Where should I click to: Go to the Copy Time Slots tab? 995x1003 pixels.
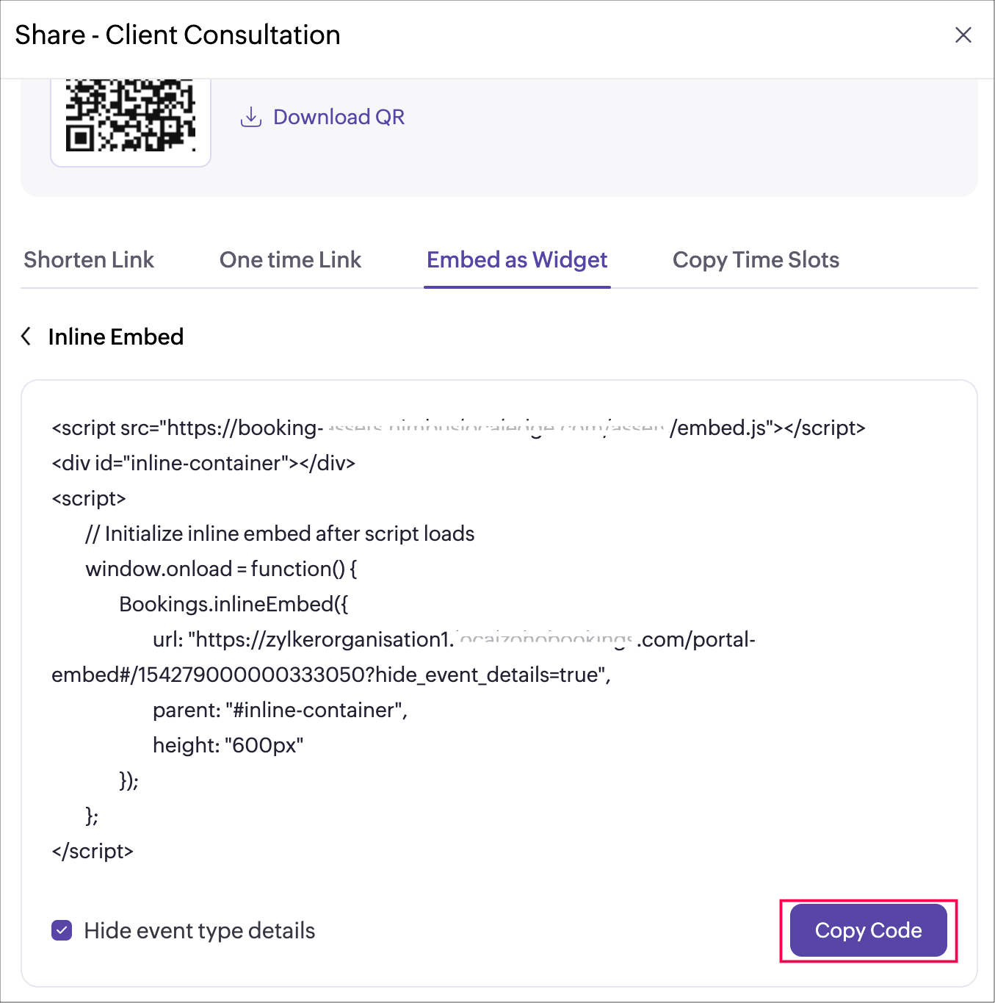tap(756, 260)
